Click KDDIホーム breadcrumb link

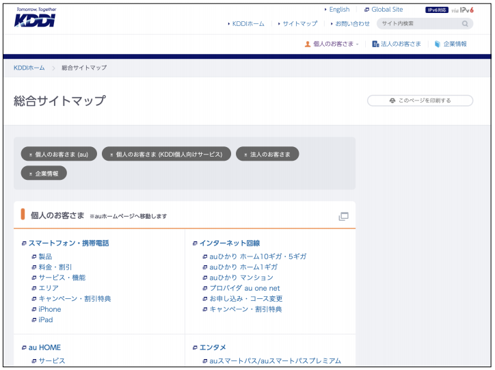click(29, 68)
